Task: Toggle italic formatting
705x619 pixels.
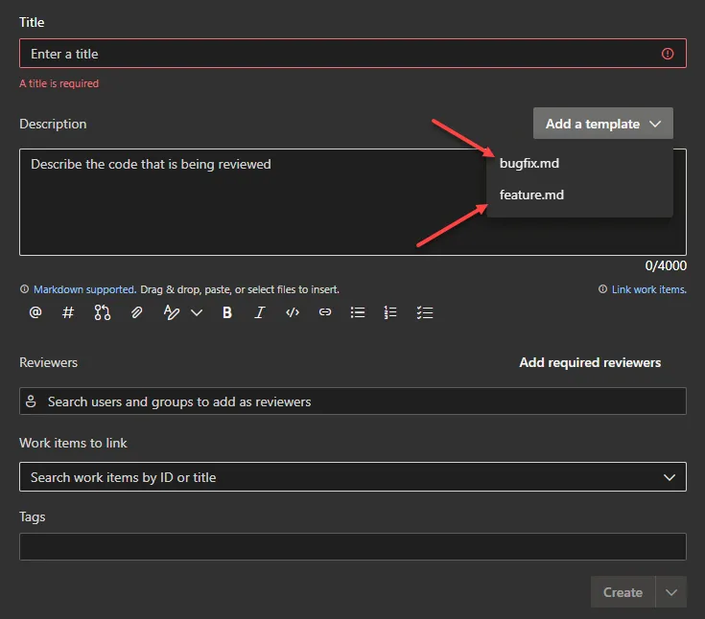Action: click(x=260, y=312)
